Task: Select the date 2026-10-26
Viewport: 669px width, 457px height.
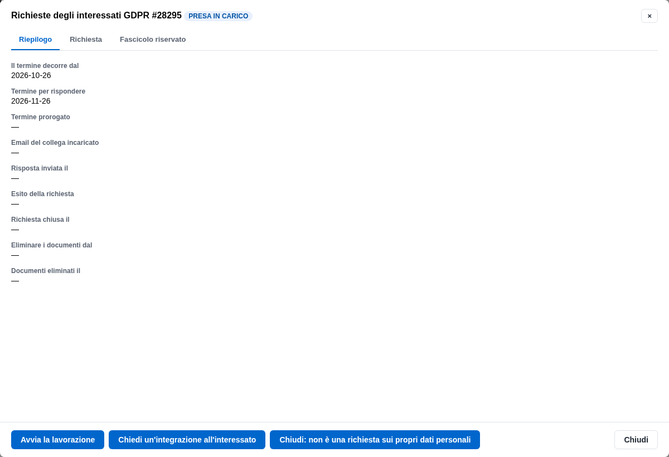Action: pos(31,75)
